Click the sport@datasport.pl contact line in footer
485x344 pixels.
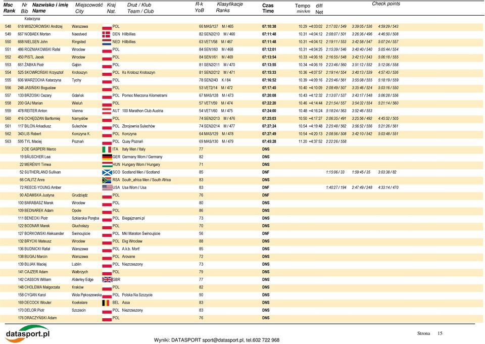(x=217, y=340)
